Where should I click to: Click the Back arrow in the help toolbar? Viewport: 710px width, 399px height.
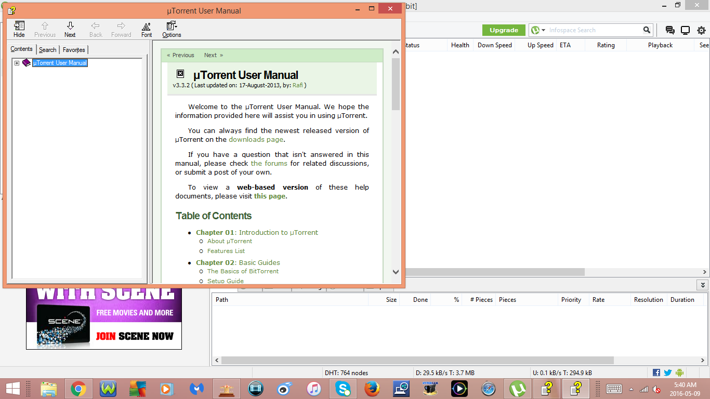pos(96,30)
